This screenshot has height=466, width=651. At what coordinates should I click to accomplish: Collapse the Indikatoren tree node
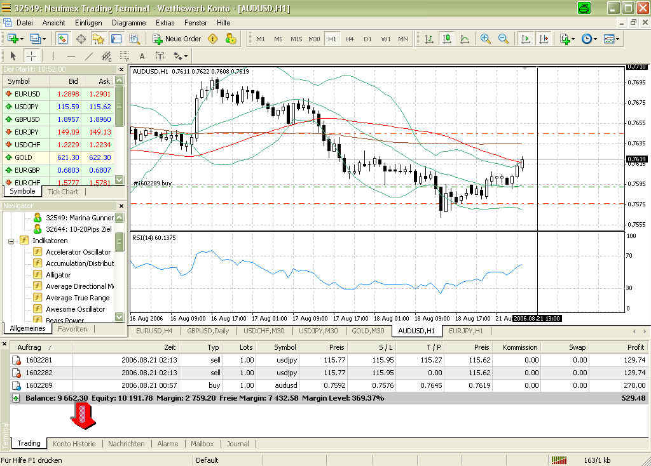coord(12,241)
